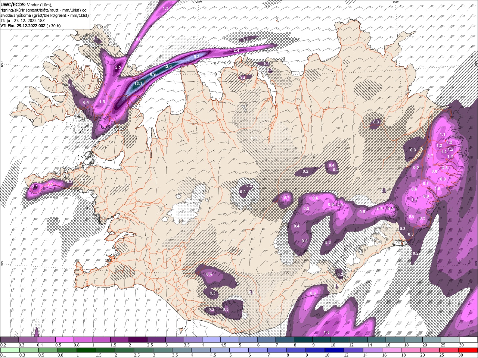Viewport: 478px width, 358px height.
Task: Click the 1.4 value near the bottom edge
Action: tap(326, 332)
